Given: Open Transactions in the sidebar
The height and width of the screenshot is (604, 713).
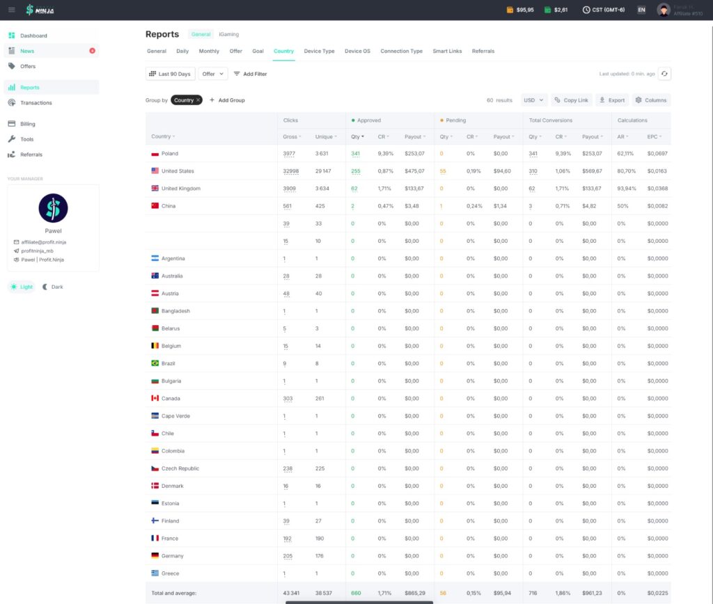Looking at the screenshot, I should pyautogui.click(x=36, y=103).
